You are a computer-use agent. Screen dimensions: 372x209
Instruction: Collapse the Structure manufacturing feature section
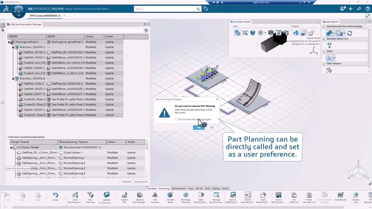[8, 137]
